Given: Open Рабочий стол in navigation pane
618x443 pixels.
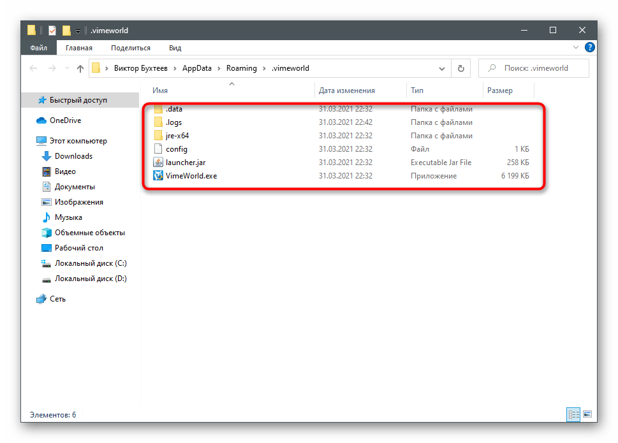Looking at the screenshot, I should point(79,248).
